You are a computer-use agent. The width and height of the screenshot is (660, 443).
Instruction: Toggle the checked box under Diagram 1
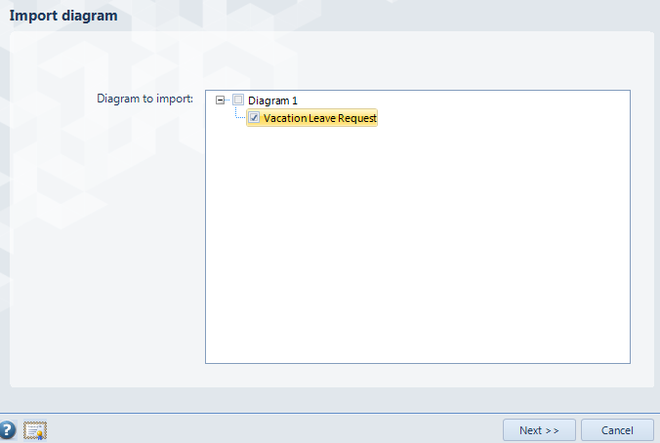(x=254, y=118)
